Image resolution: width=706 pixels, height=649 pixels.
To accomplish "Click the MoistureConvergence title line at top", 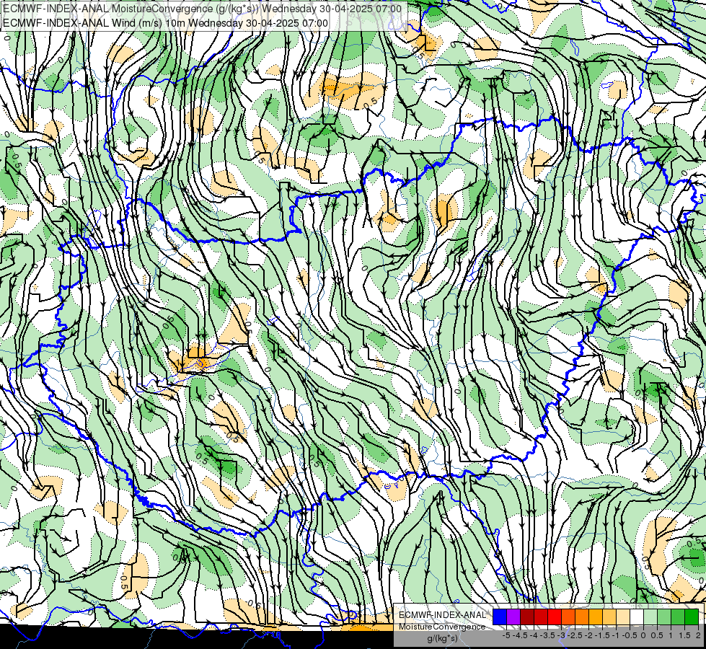I will click(x=202, y=9).
